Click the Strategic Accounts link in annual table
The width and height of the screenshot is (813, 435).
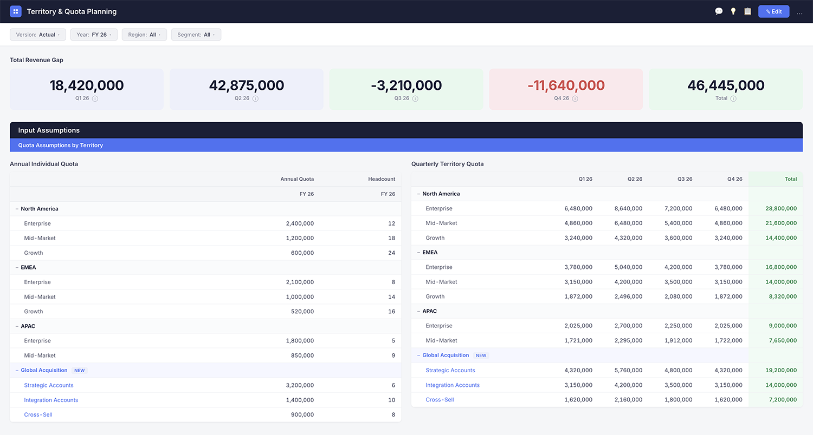[x=49, y=385]
